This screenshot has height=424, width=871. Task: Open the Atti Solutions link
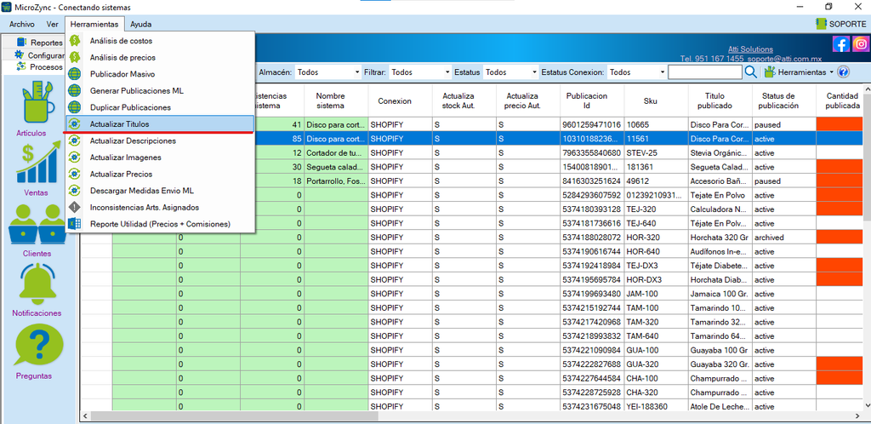click(x=750, y=49)
